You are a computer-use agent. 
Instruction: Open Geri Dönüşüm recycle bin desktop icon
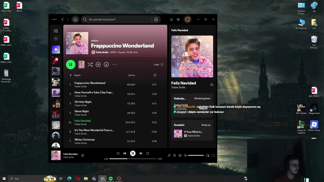[314, 42]
